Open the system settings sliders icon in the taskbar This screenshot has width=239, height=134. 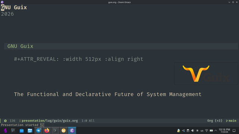[x=13, y=131]
